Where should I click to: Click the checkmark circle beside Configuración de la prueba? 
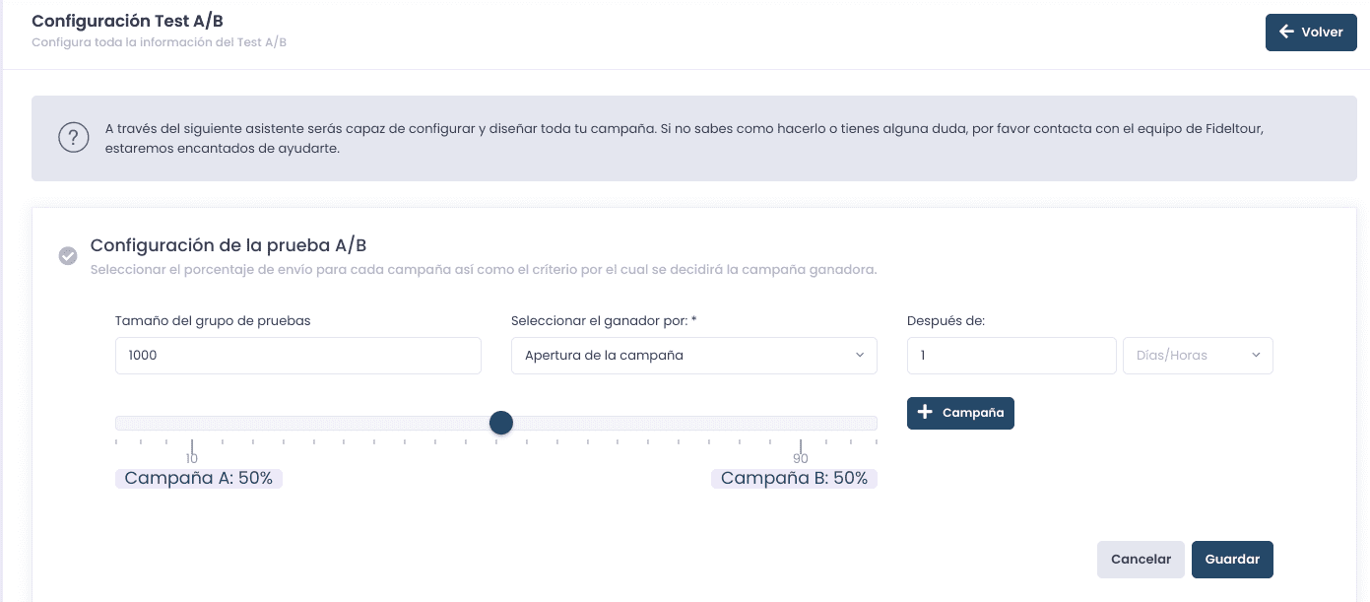pos(68,256)
